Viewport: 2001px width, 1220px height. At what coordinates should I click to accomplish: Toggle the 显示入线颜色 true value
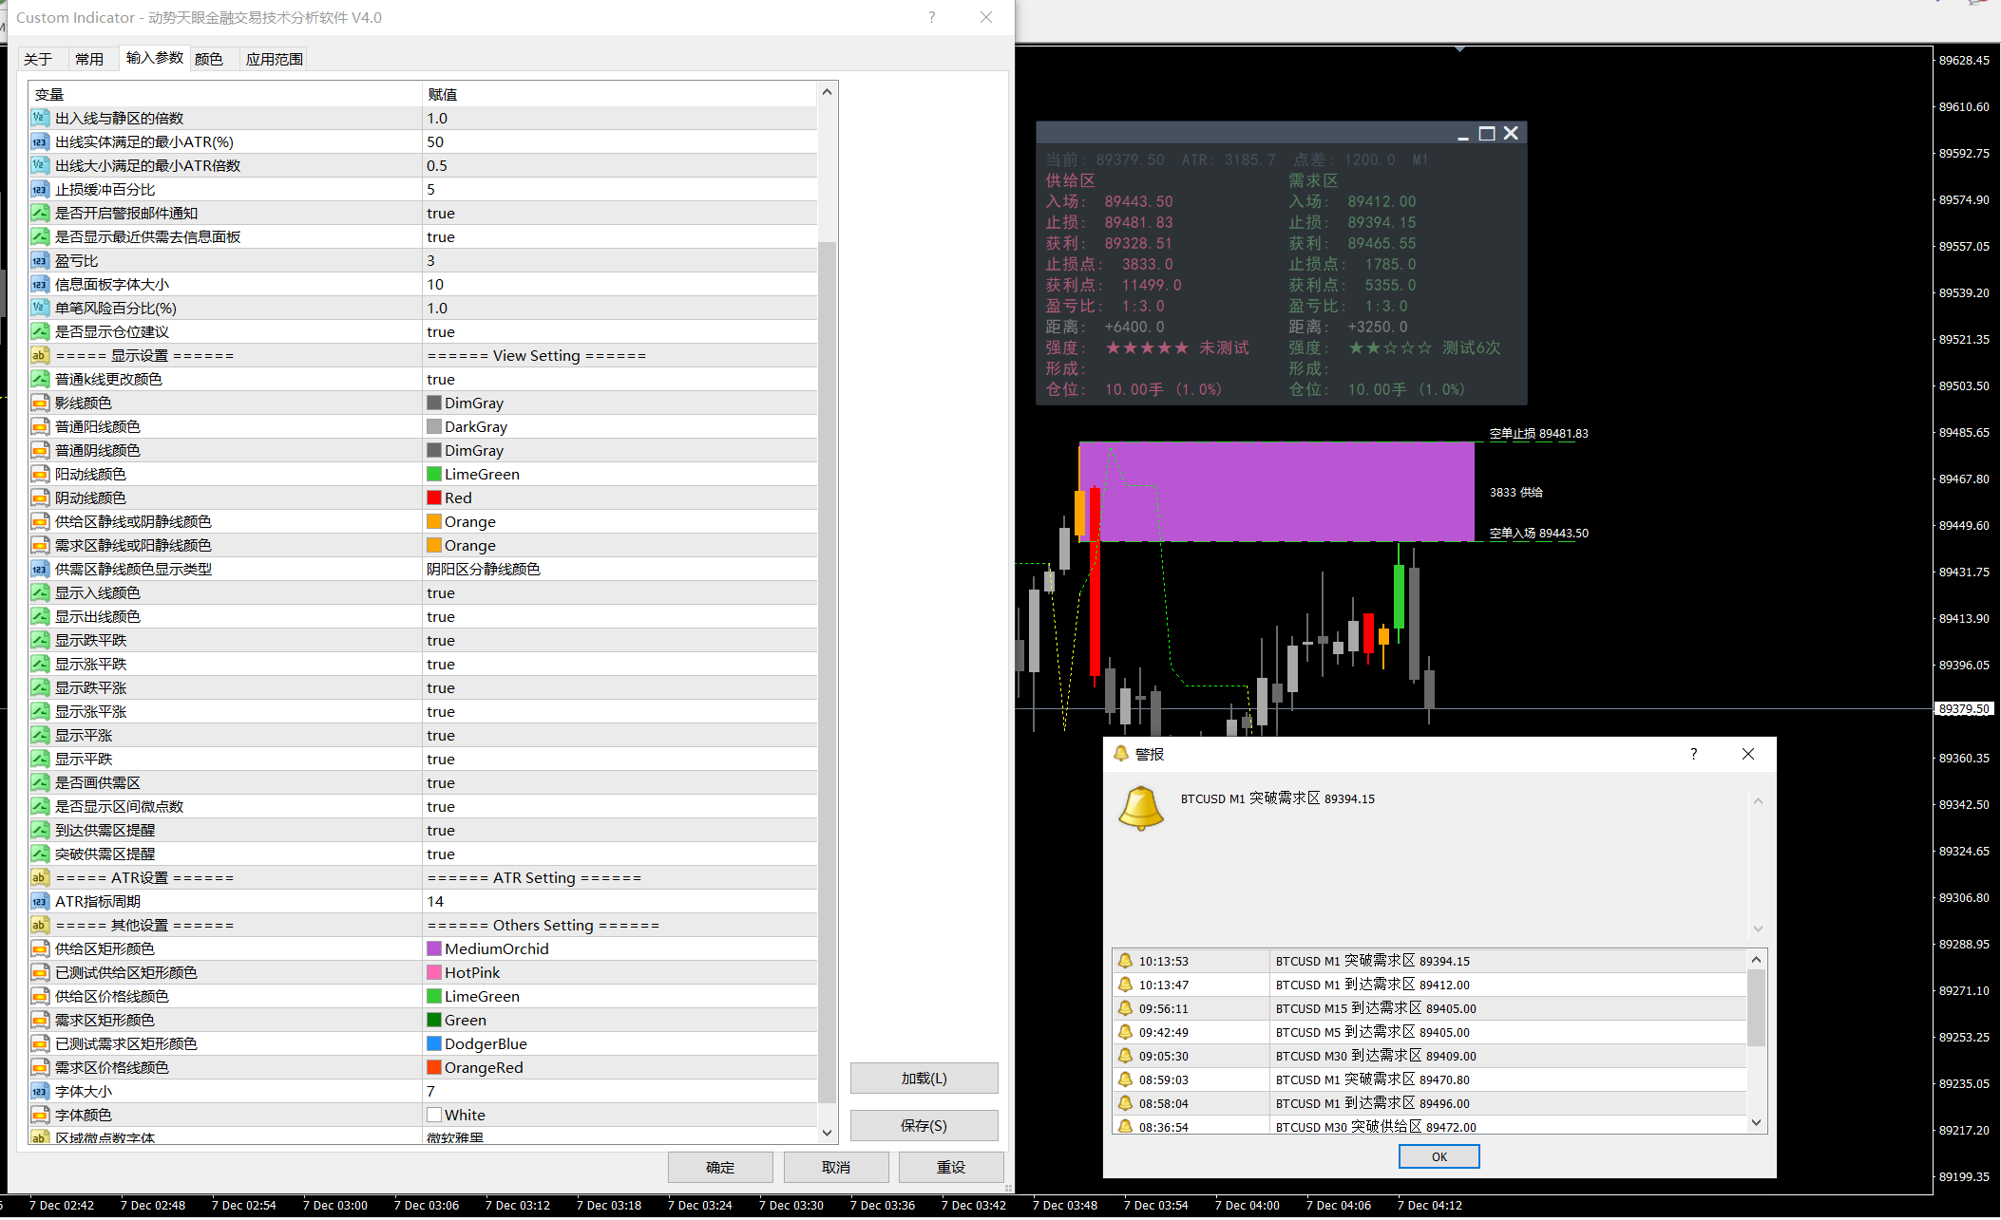(441, 592)
